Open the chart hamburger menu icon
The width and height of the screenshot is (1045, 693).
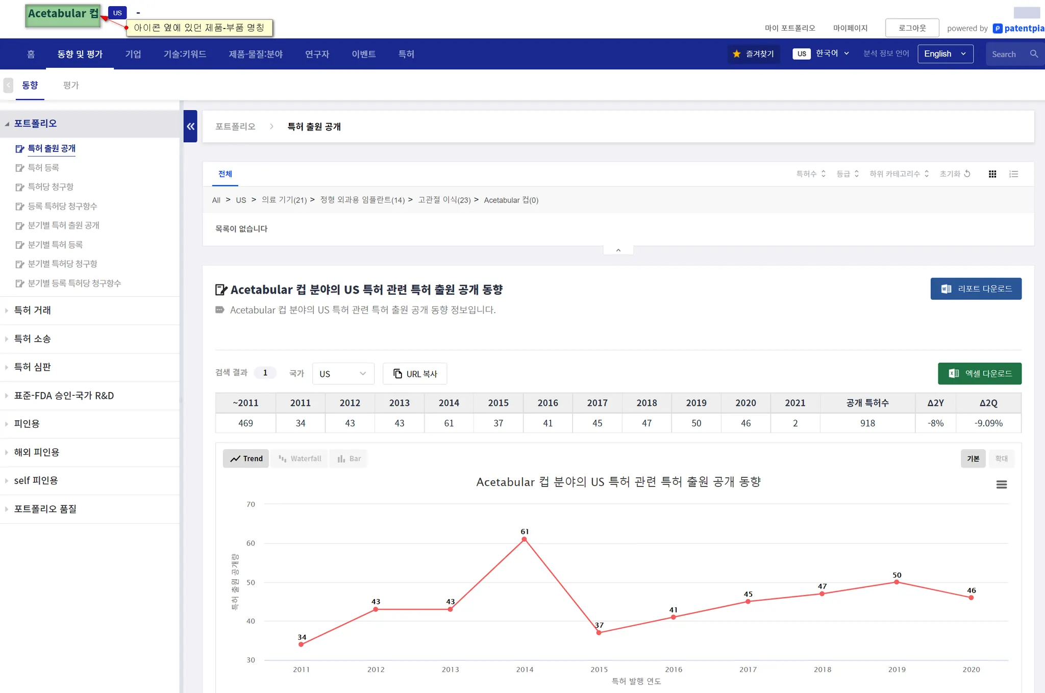(x=1001, y=484)
